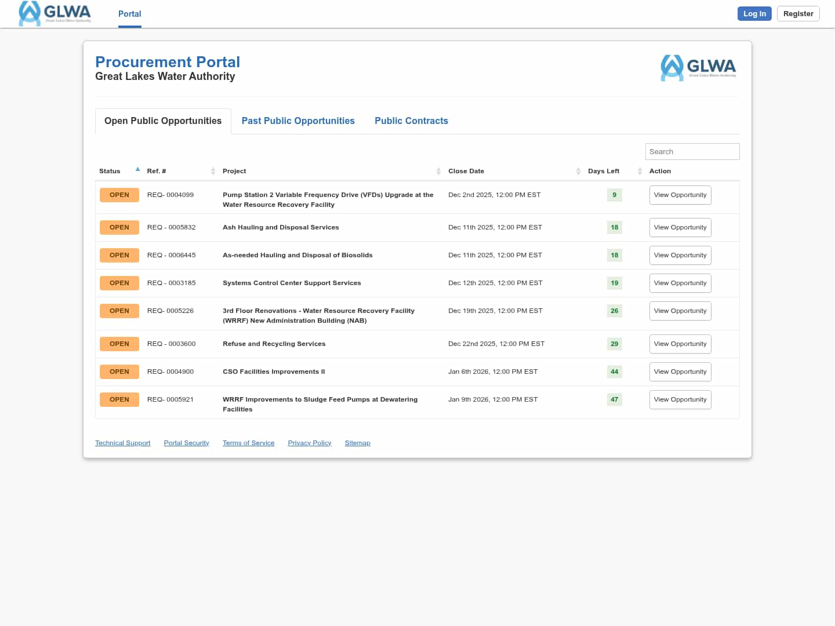The image size is (835, 626).
Task: Sort by the Close Date column header
Action: point(466,171)
